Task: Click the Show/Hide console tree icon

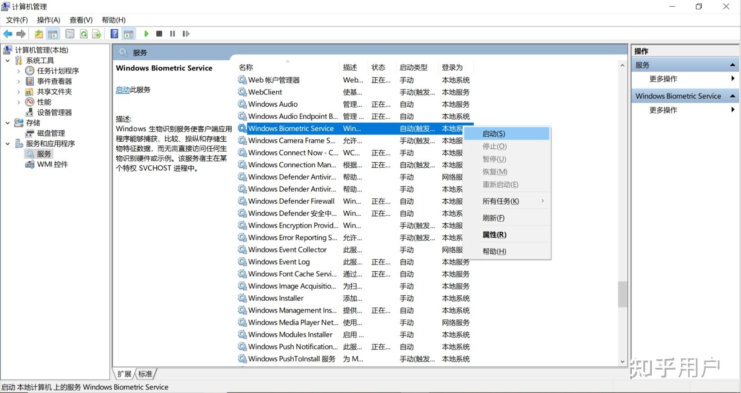Action: (x=53, y=34)
